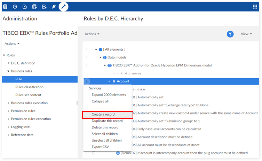Choose Export CSV from menu
The image size is (262, 161).
point(100,147)
